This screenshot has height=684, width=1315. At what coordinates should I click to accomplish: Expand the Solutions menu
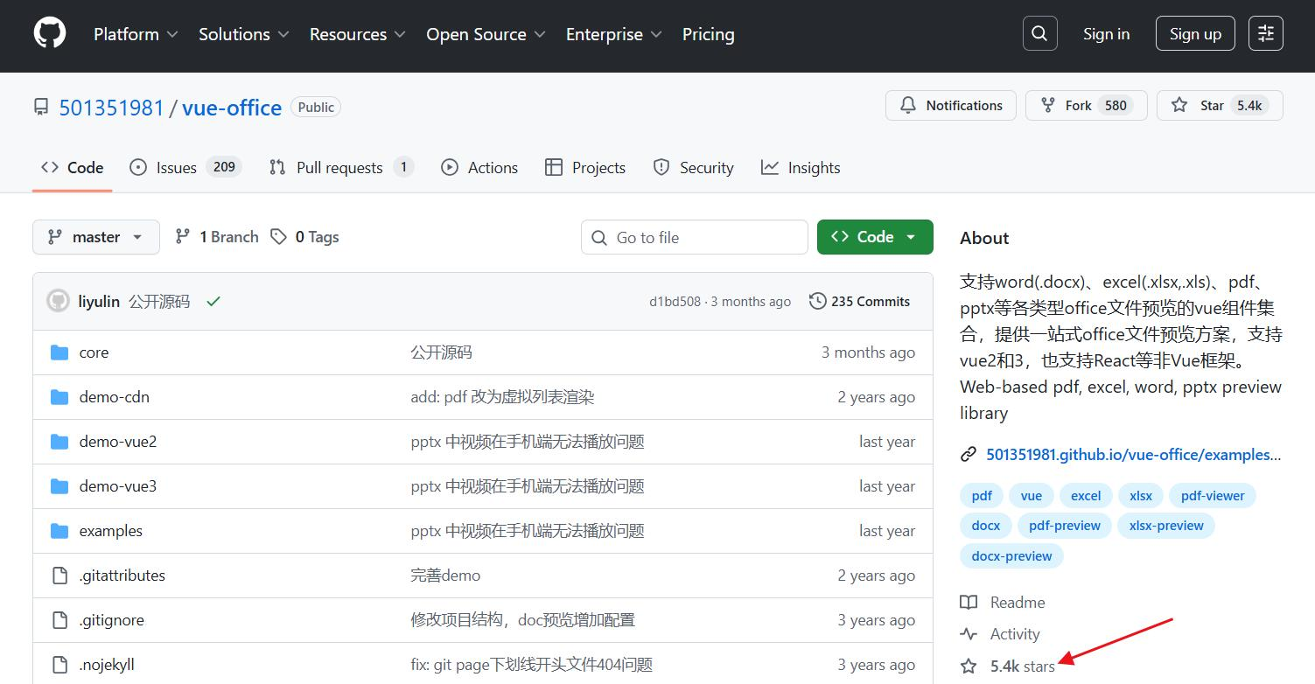(243, 34)
